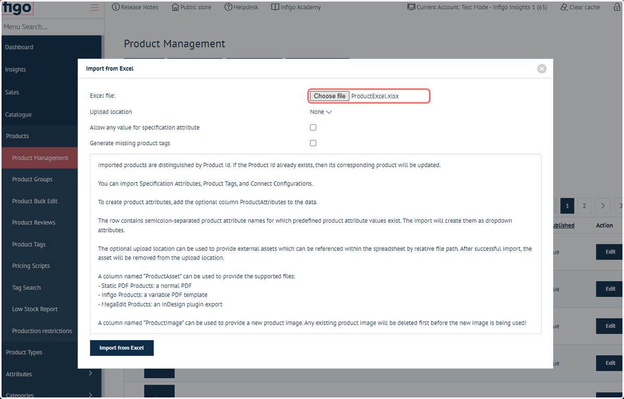Select Product Management menu item
Image resolution: width=624 pixels, height=399 pixels.
40,158
